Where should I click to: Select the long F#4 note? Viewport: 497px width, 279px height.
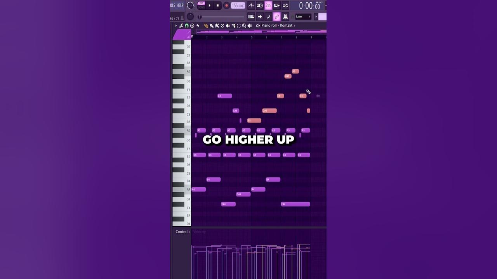(x=295, y=204)
